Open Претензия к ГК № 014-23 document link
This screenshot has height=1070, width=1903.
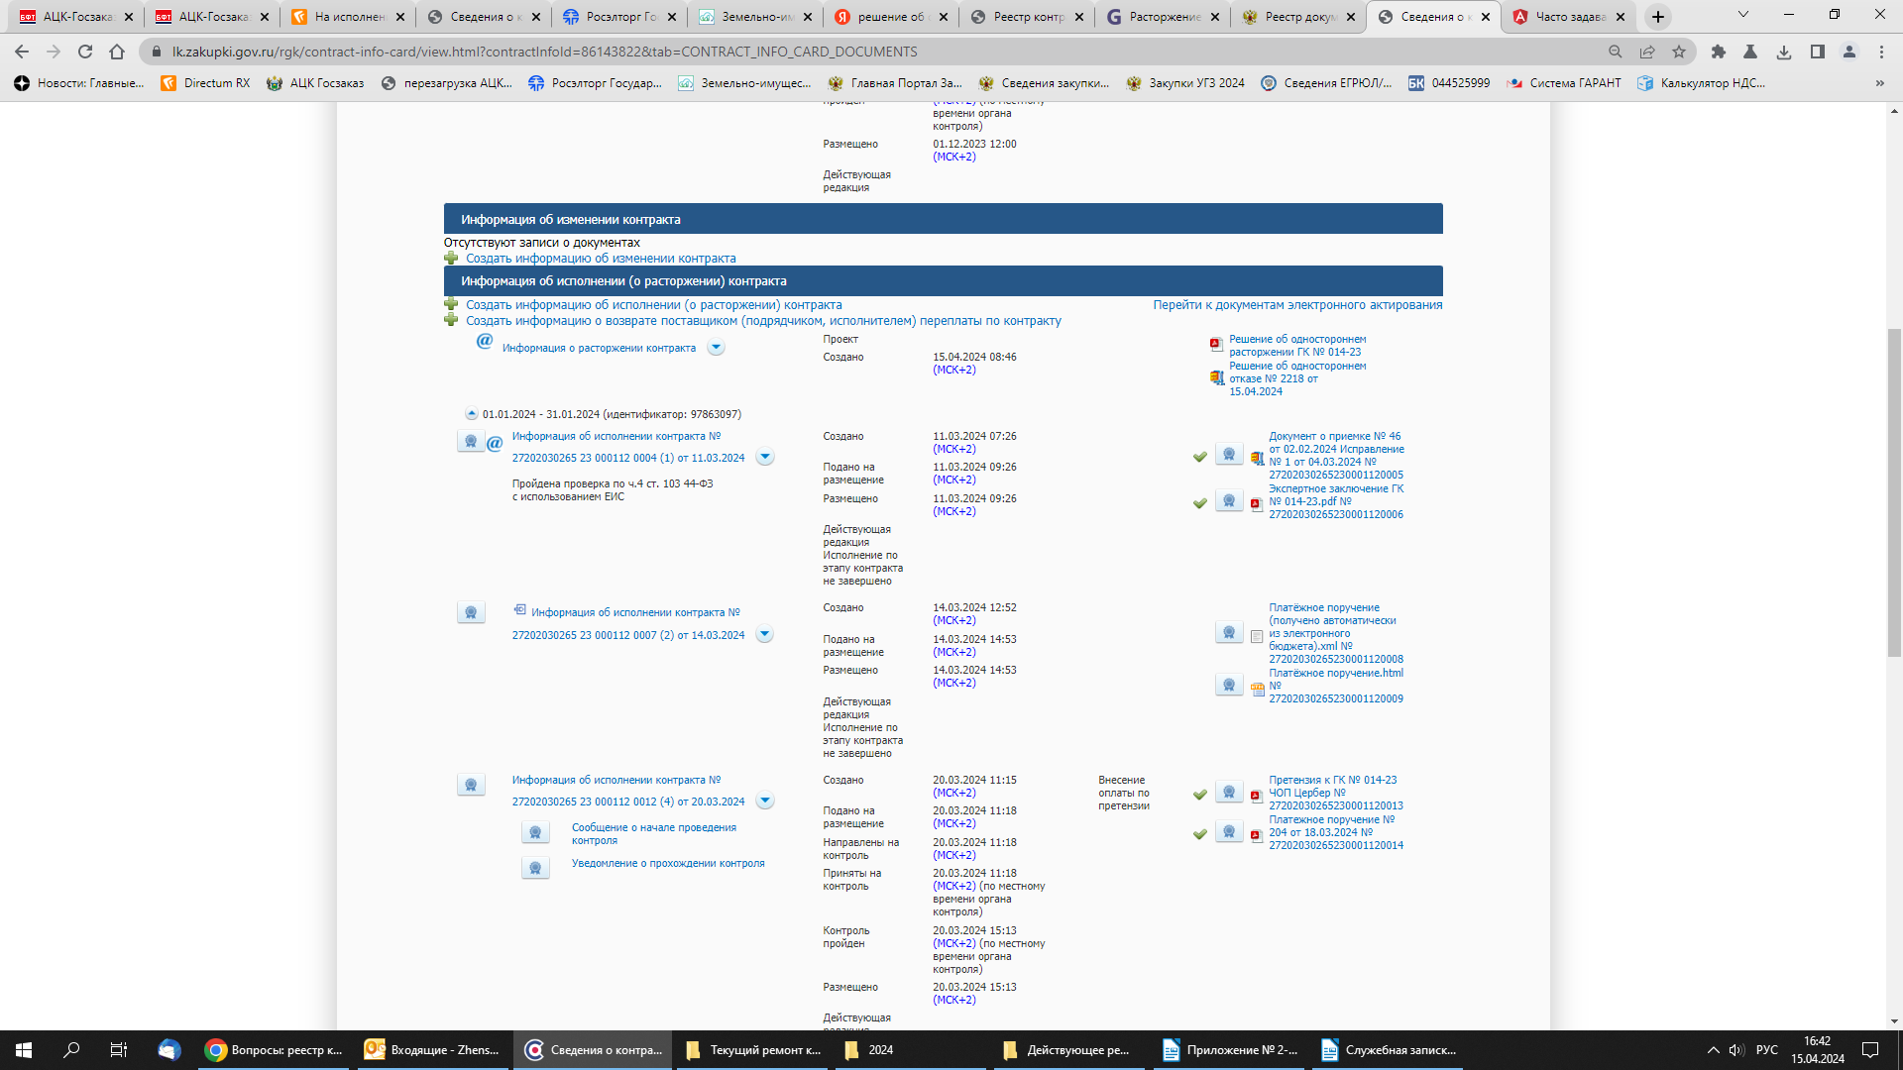coord(1332,781)
